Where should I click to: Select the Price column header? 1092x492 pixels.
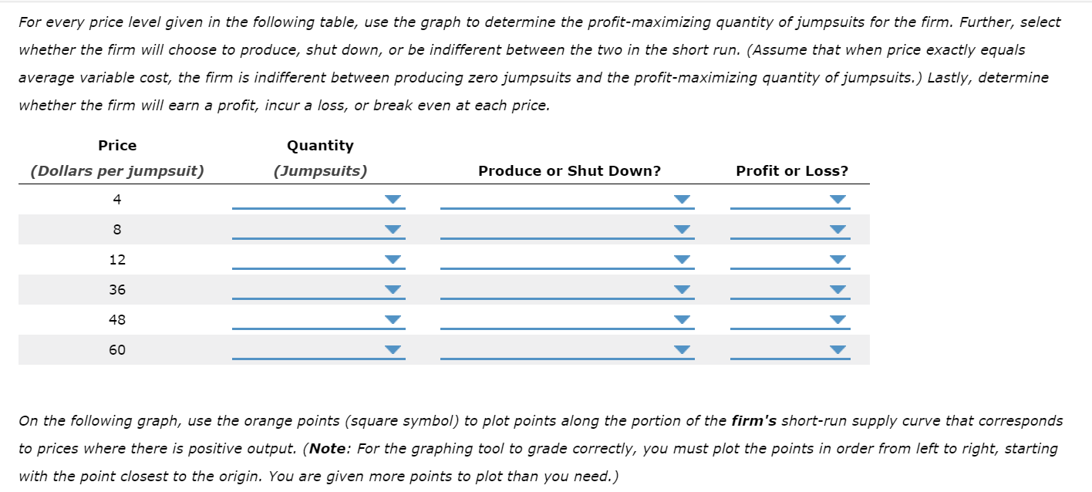[x=117, y=145]
